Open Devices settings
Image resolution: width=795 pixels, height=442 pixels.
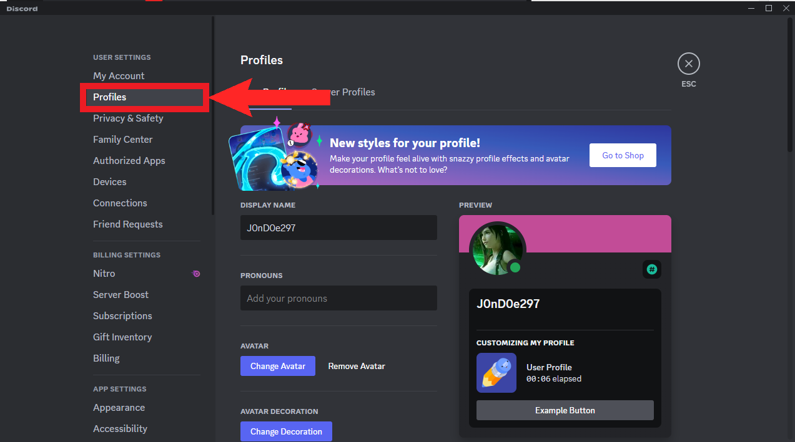click(x=110, y=182)
